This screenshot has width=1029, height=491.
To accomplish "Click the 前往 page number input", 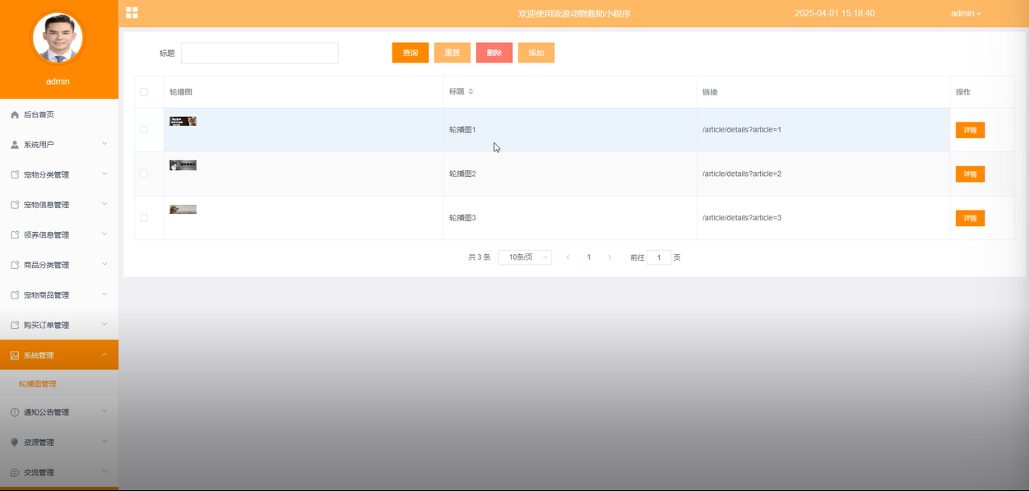I will (x=659, y=257).
